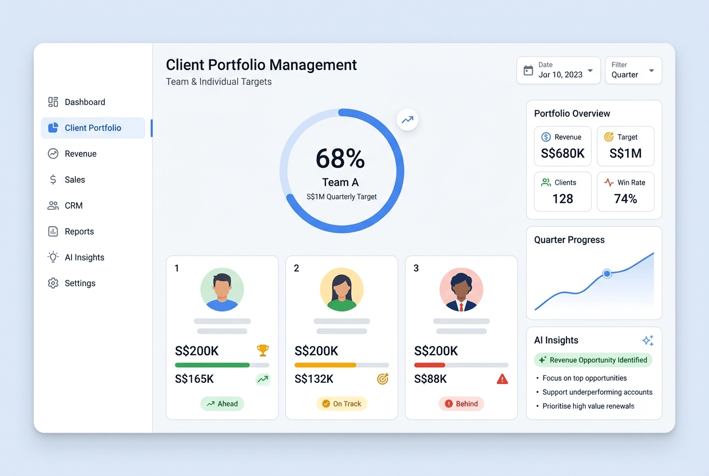The height and width of the screenshot is (476, 709).
Task: Open the Date dropdown showing 2023
Action: (559, 70)
